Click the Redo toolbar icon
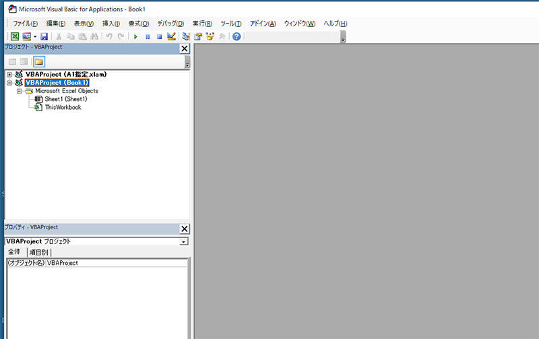The height and width of the screenshot is (339, 539). (x=121, y=36)
